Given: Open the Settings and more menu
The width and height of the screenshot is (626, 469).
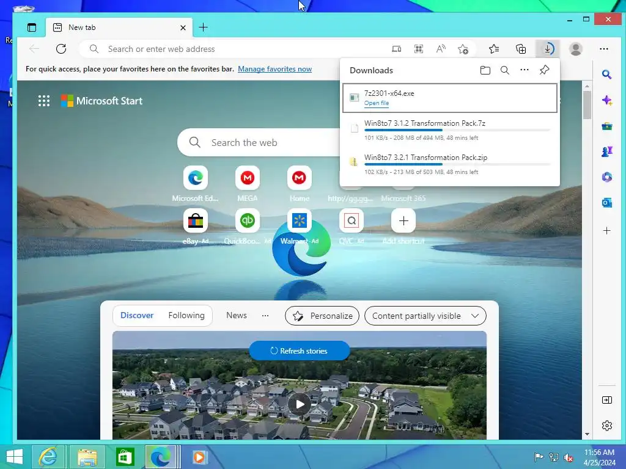Looking at the screenshot, I should (603, 49).
